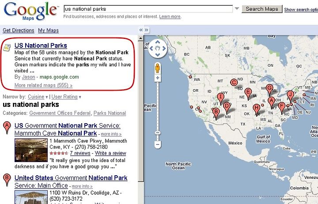The height and width of the screenshot is (204, 318).
Task: Click map marker A in Kentucky
Action: click(x=271, y=101)
